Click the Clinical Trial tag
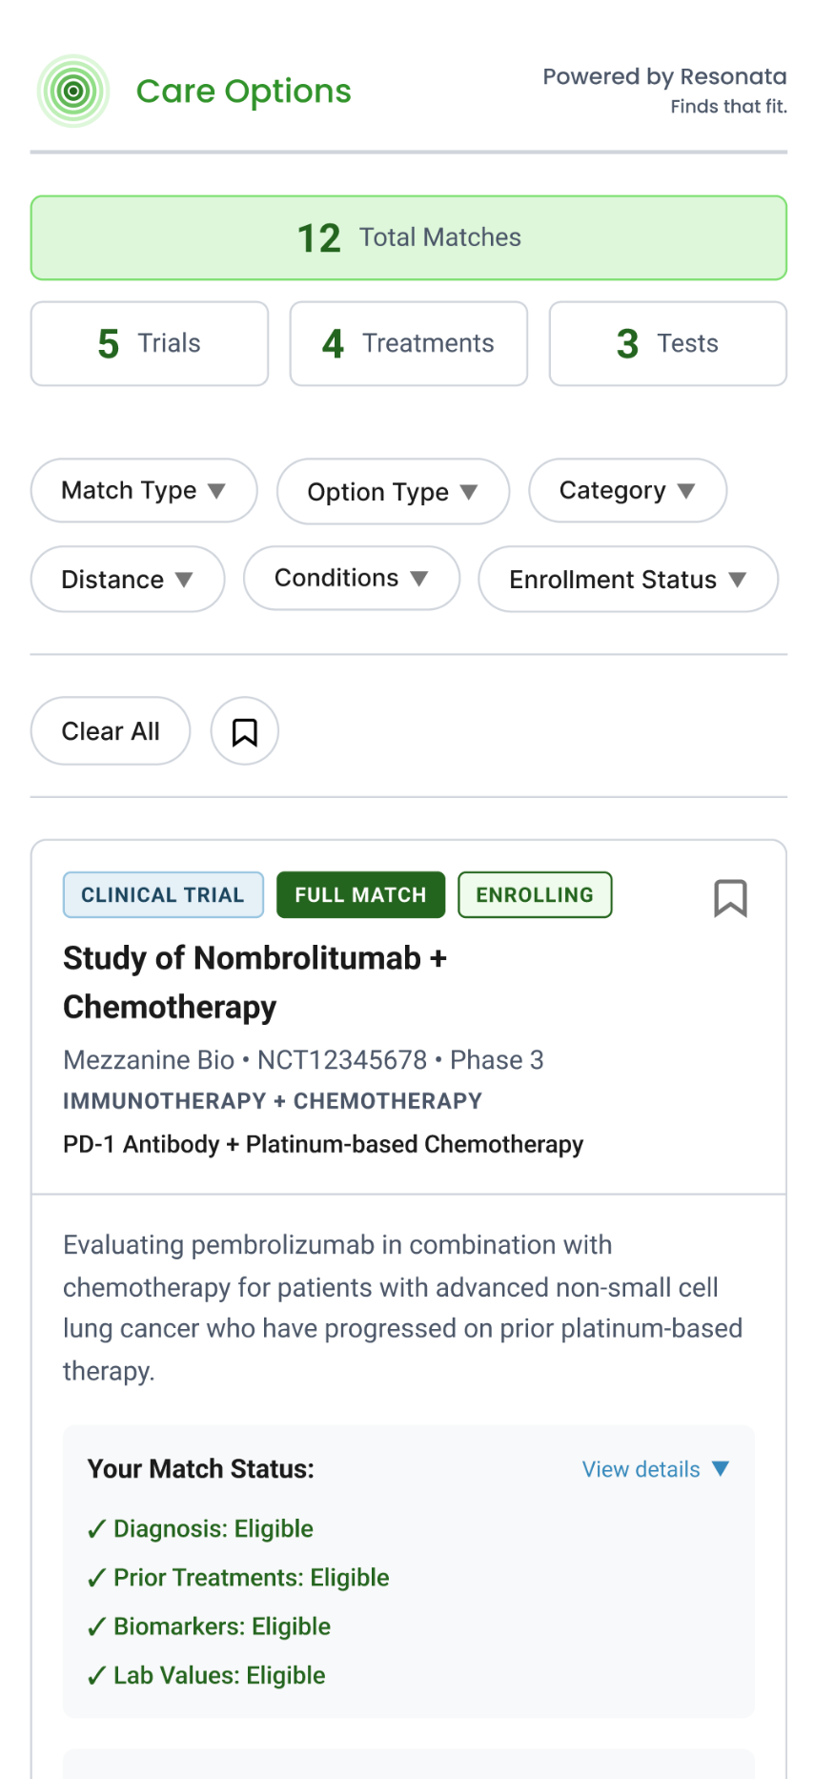 [163, 895]
